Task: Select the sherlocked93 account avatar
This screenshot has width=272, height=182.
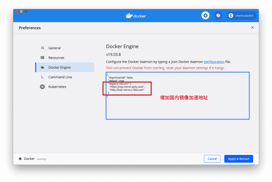Action: [231, 15]
